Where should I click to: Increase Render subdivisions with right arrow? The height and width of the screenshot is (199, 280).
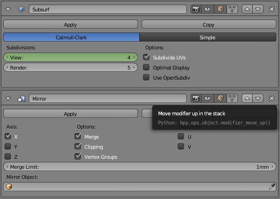click(x=134, y=67)
